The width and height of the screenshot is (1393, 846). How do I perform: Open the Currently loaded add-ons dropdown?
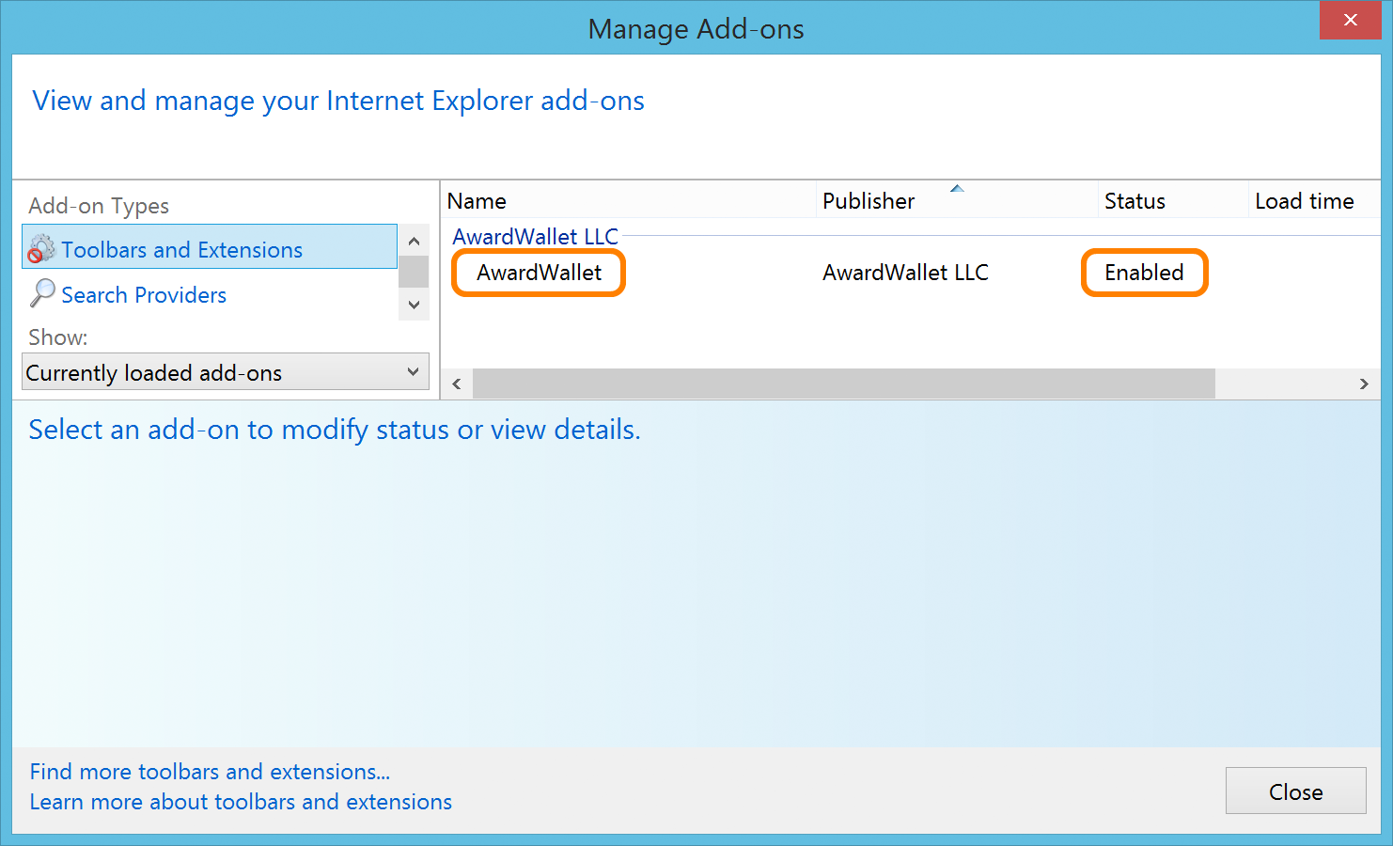pyautogui.click(x=226, y=372)
